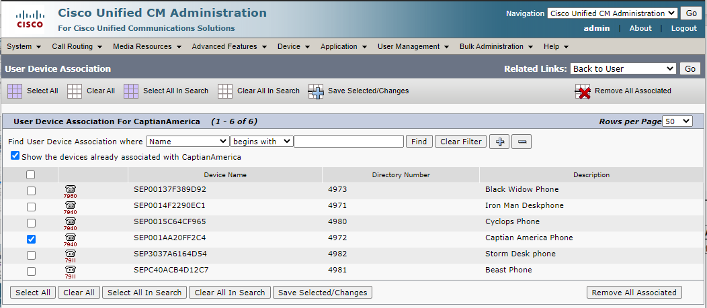The height and width of the screenshot is (308, 707).
Task: Open the Related Links dropdown
Action: pyautogui.click(x=623, y=68)
